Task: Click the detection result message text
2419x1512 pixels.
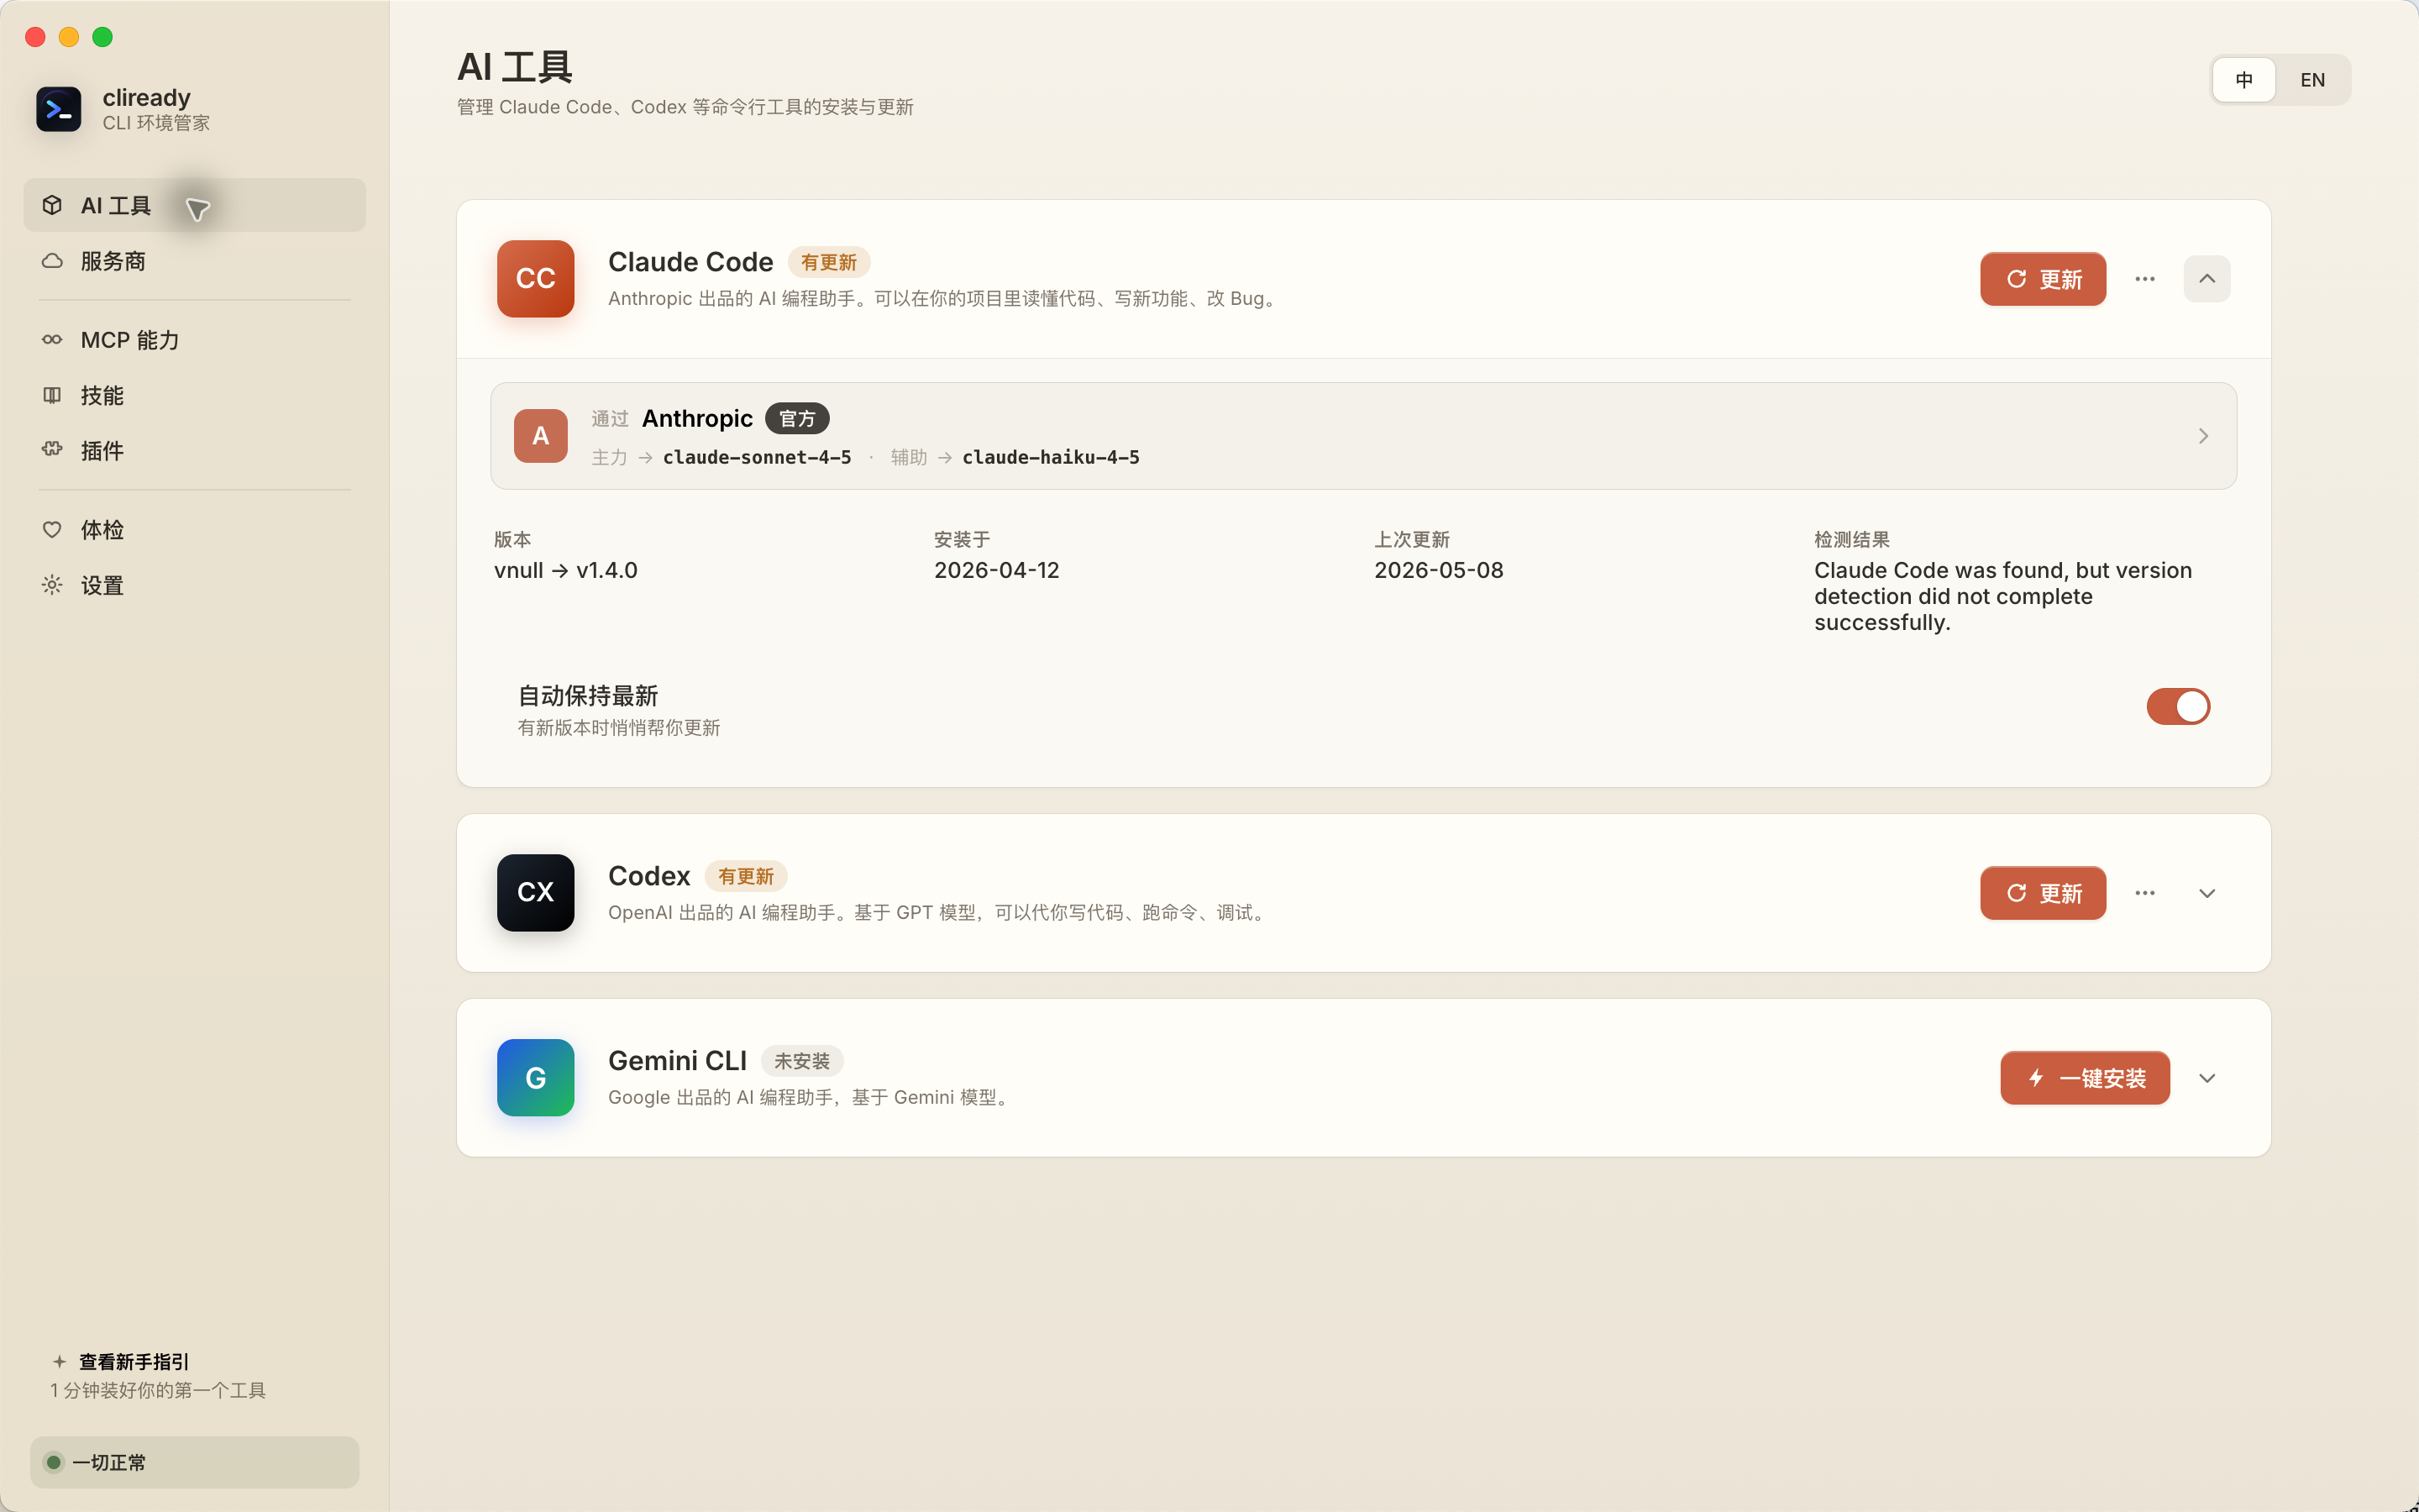Action: [2003, 596]
